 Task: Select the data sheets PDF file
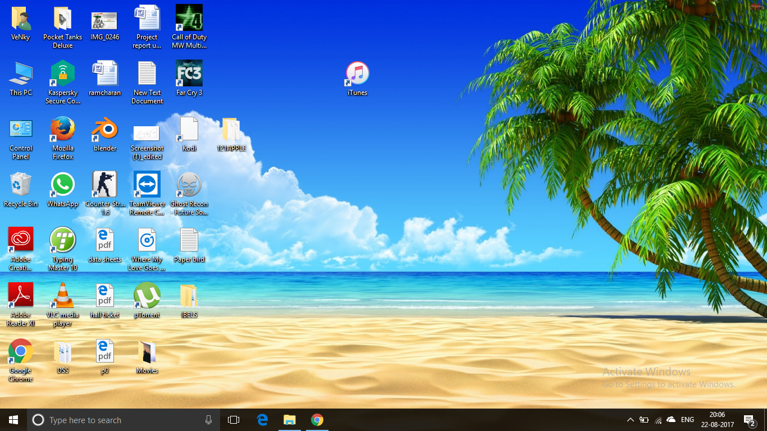[x=105, y=246]
